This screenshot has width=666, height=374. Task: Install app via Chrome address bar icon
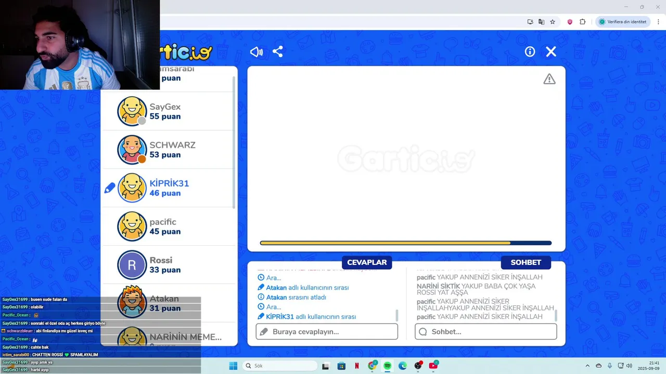point(530,22)
